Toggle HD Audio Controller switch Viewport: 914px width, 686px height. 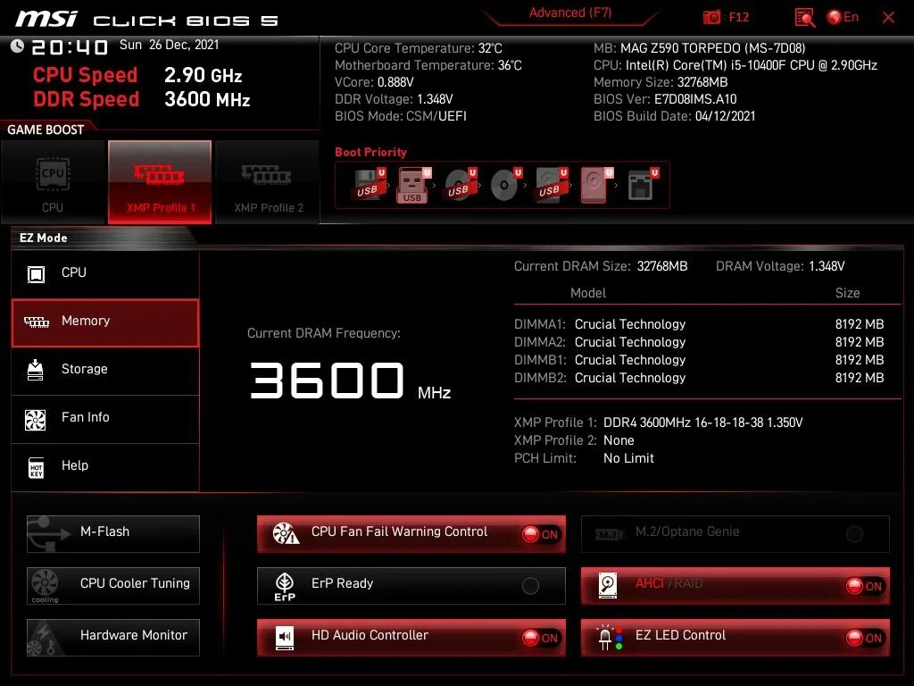click(540, 638)
